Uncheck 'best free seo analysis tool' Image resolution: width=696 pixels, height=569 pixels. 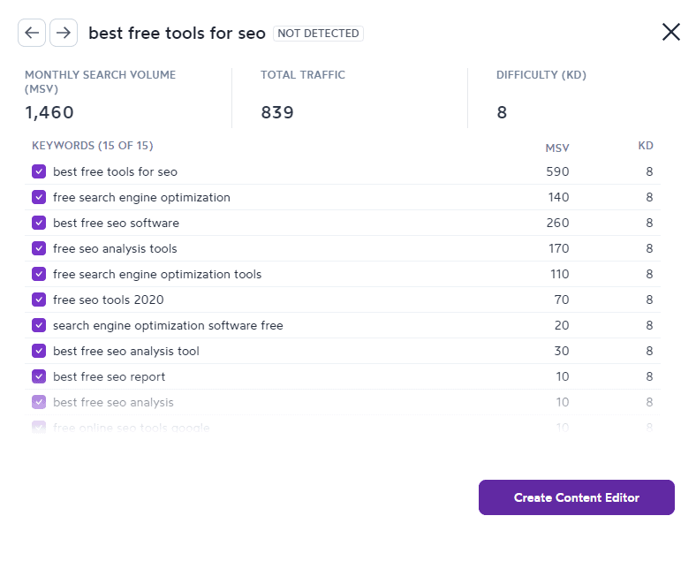[x=39, y=351]
